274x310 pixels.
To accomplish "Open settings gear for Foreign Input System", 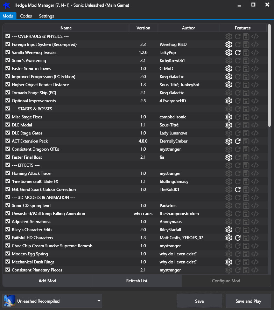I will [229, 44].
